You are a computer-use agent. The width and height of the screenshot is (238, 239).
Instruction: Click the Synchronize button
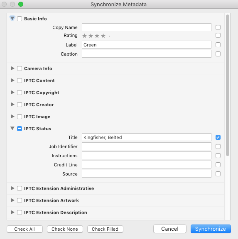coord(211,229)
